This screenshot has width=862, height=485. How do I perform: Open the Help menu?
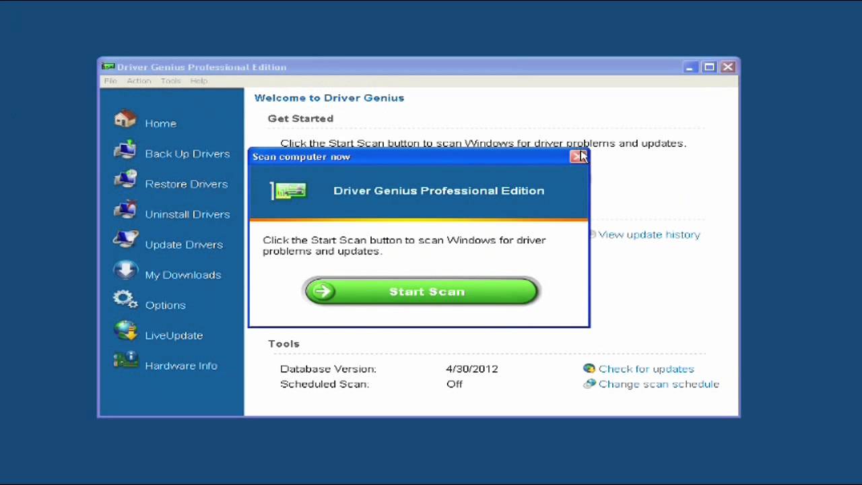coord(199,80)
